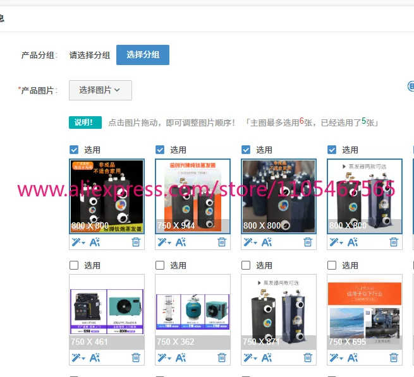Click AI text icon under 750 X 362 image

tap(181, 358)
